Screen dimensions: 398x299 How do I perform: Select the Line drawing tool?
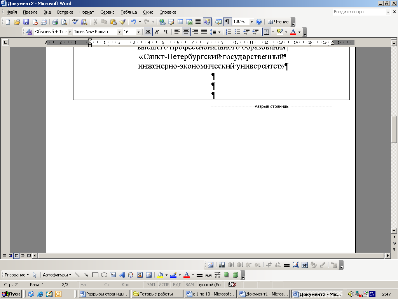click(77, 275)
